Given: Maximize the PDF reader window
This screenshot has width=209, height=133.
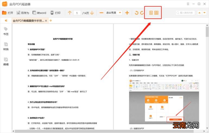Looking at the screenshot, I should pyautogui.click(x=199, y=4).
